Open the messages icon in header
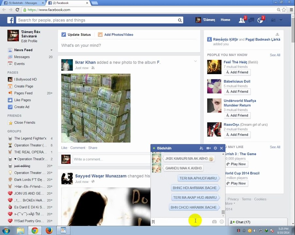295x235 pixels. (251, 20)
